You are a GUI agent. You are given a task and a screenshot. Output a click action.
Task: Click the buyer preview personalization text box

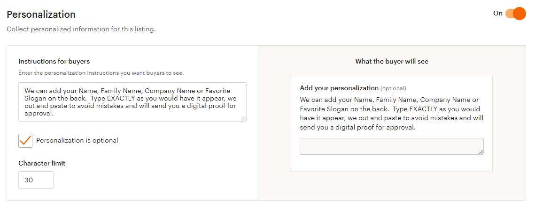[x=391, y=146]
